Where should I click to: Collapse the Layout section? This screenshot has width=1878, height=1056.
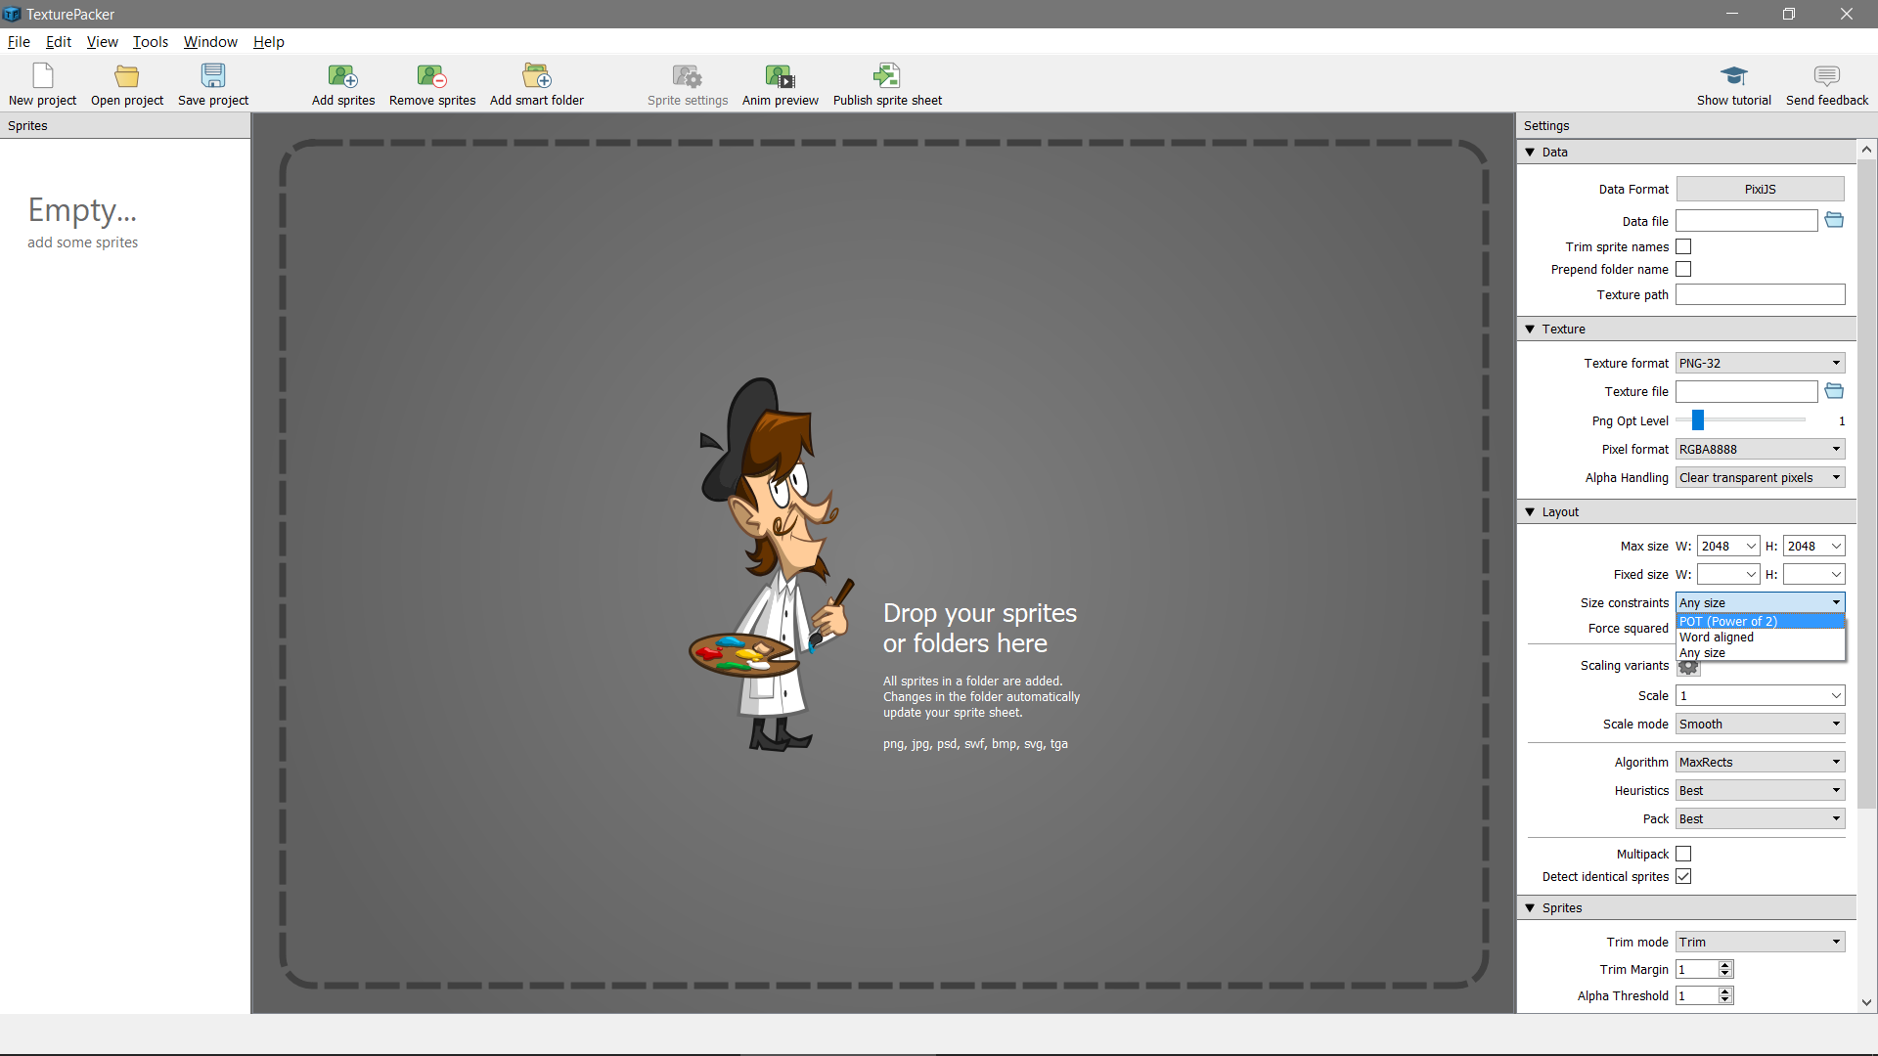[1530, 511]
